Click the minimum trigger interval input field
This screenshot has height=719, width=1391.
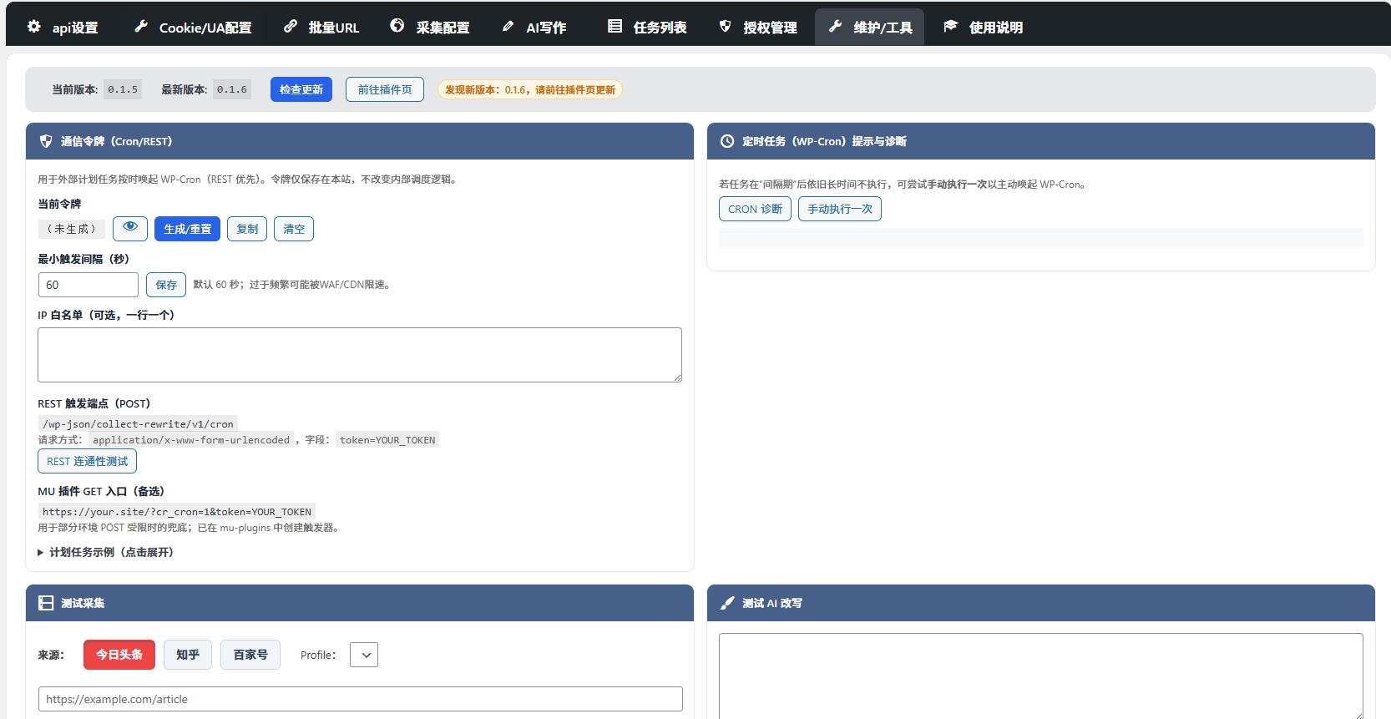point(89,285)
